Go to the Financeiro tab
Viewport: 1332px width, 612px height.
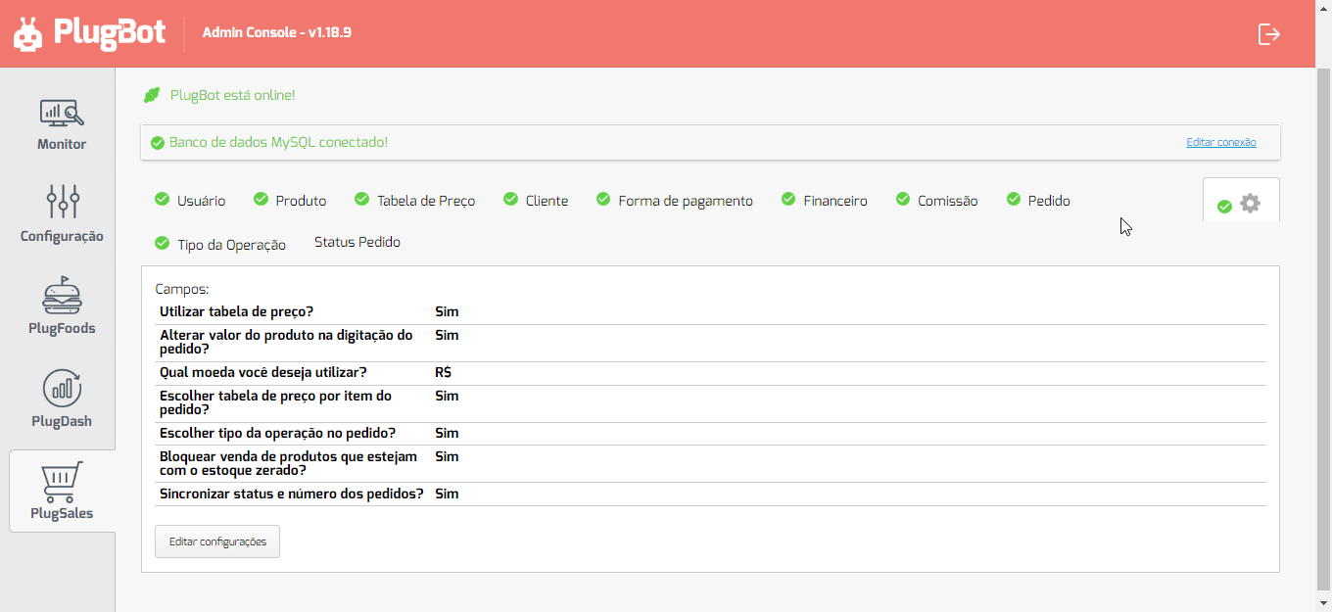pyautogui.click(x=825, y=201)
